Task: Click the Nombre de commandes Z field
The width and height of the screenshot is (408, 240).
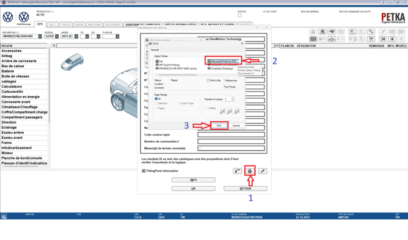Action: (231, 141)
